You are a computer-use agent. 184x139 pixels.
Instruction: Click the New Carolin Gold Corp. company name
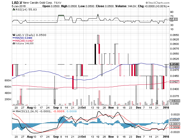34,3
